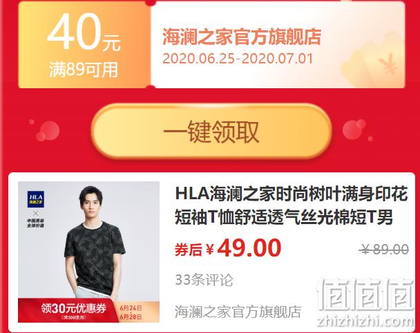Click the HLA brand logo badge
This screenshot has height=333, width=420.
coord(36,199)
